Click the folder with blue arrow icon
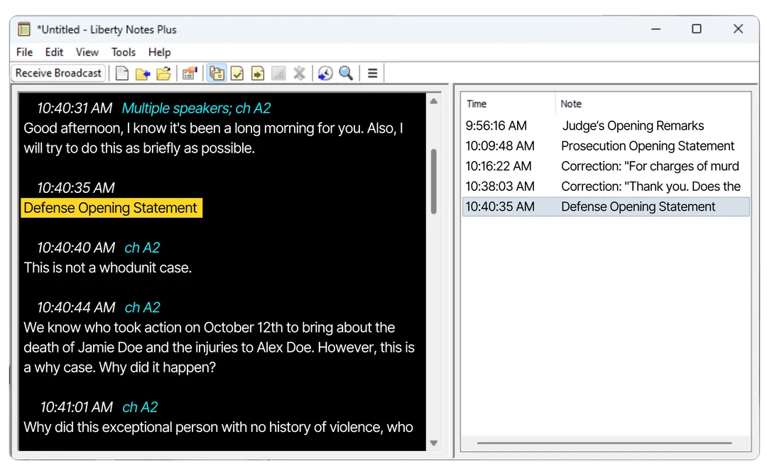Image resolution: width=767 pixels, height=476 pixels. click(x=143, y=73)
